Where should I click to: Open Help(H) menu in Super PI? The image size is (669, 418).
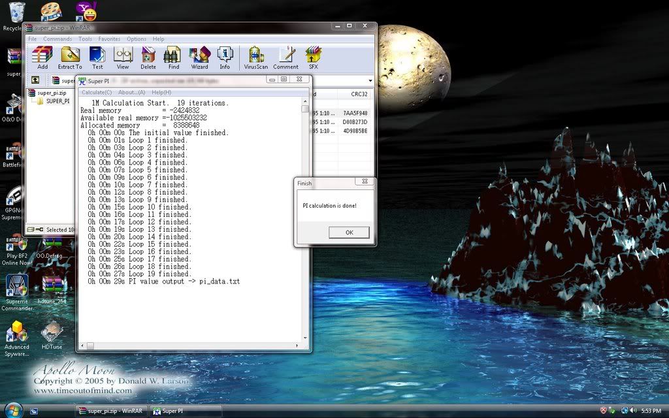pyautogui.click(x=161, y=92)
